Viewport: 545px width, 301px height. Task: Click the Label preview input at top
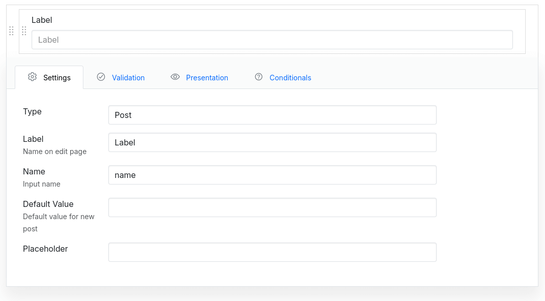[272, 40]
